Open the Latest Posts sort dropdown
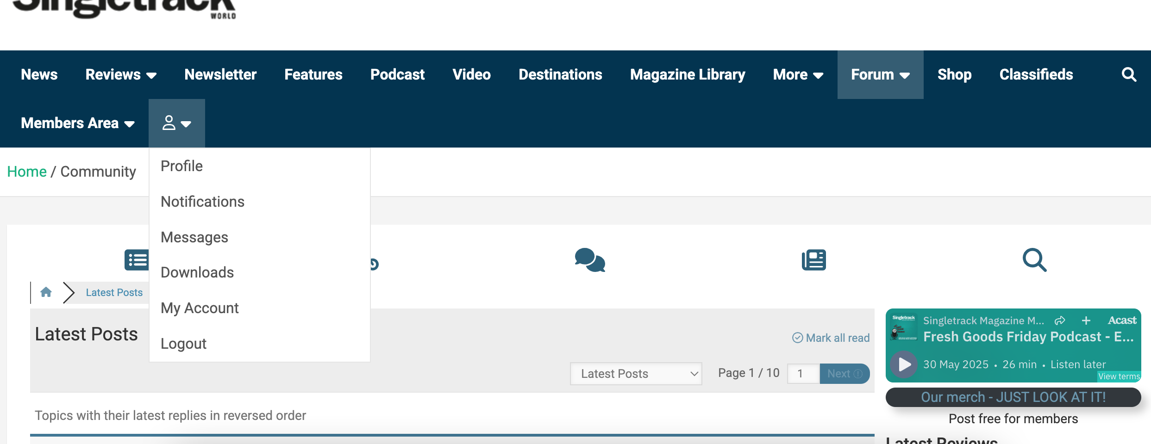1151x444 pixels. coord(636,374)
